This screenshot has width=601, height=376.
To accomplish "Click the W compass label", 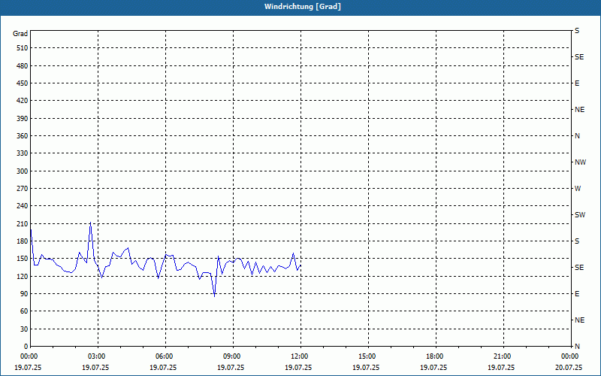I will click(578, 189).
